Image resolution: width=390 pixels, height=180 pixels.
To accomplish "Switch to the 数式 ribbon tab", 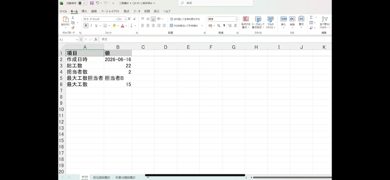I will pyautogui.click(x=127, y=11).
